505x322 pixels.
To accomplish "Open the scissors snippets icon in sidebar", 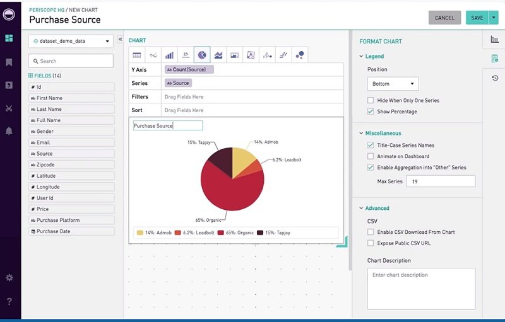I will pyautogui.click(x=9, y=108).
